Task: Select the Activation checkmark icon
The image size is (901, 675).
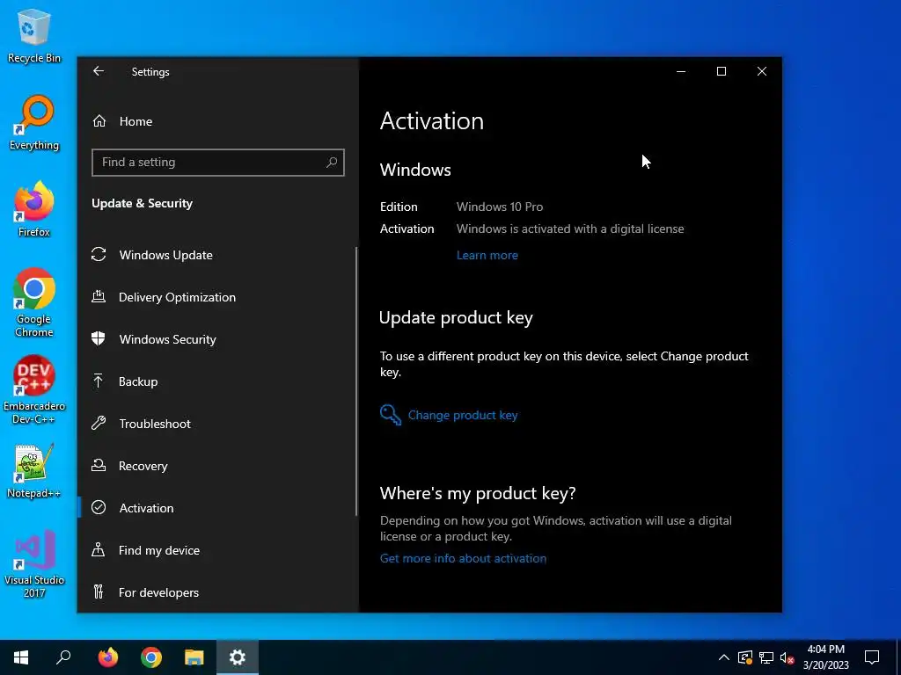Action: click(99, 507)
